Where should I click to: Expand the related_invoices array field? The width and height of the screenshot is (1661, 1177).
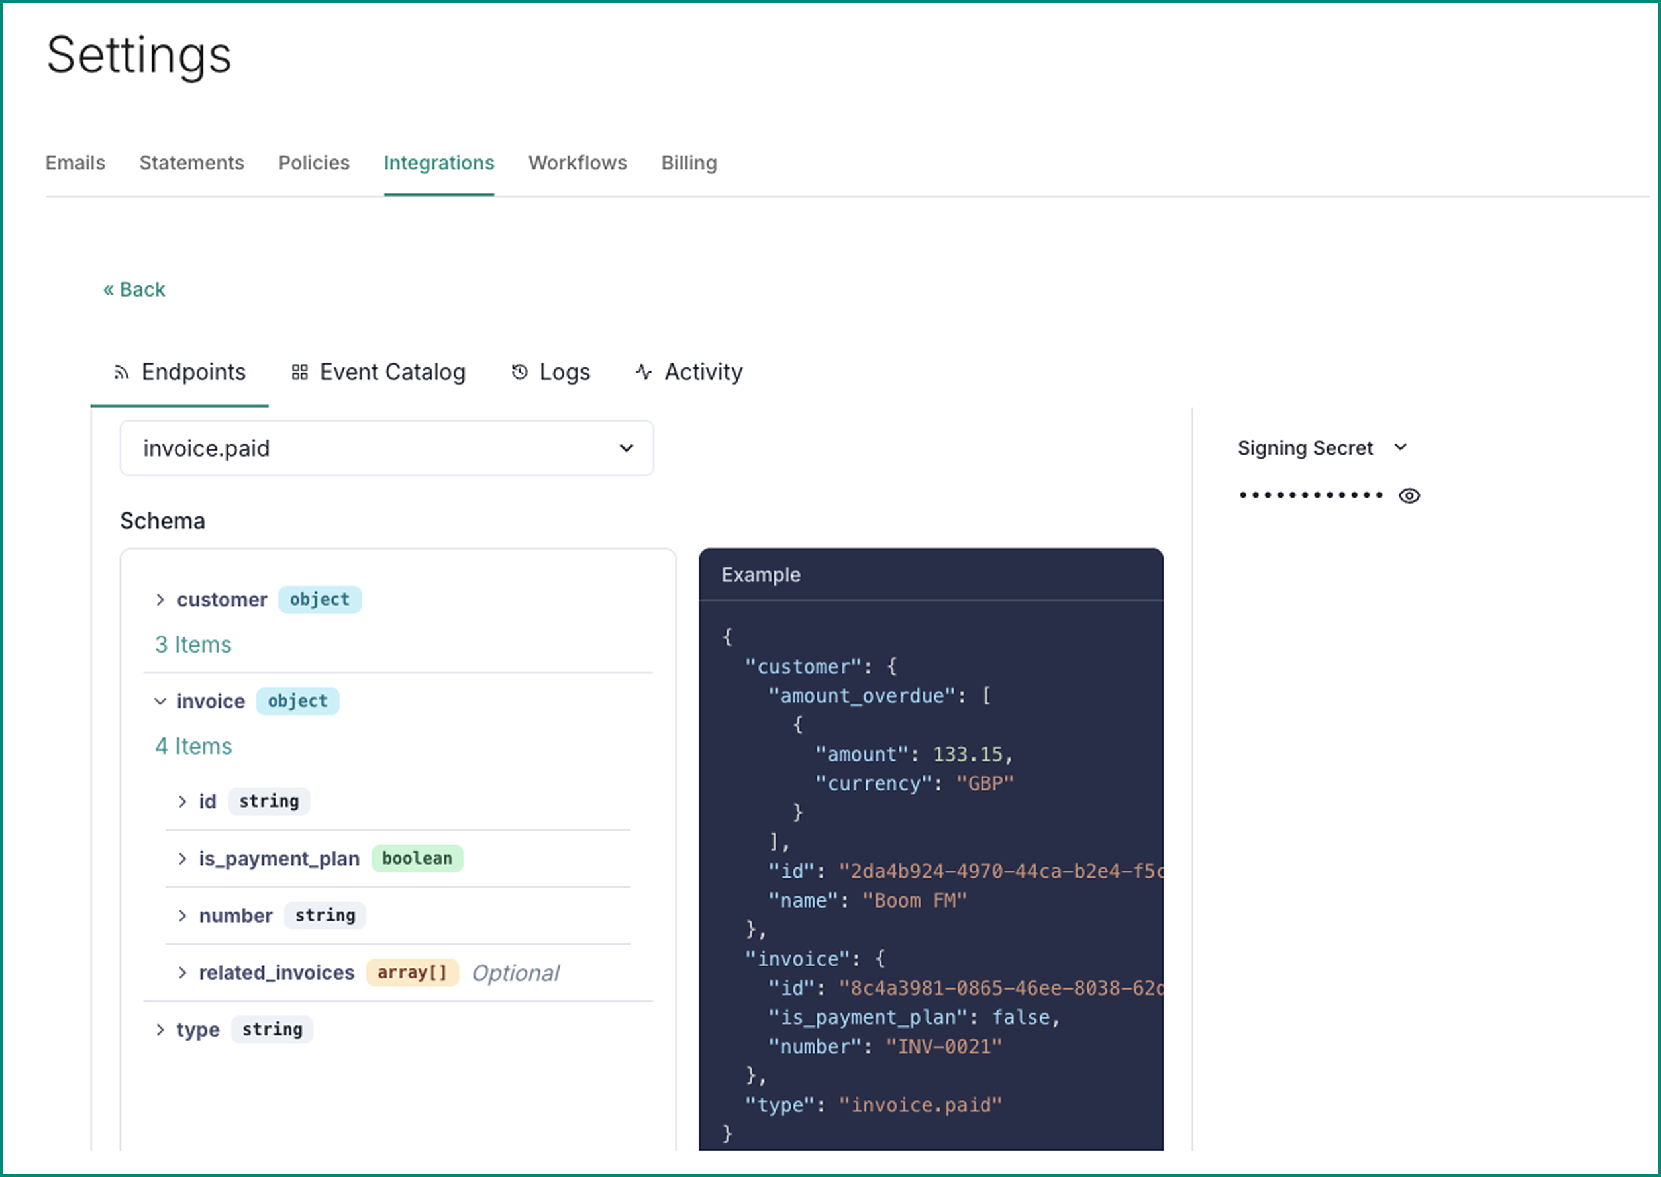(183, 972)
